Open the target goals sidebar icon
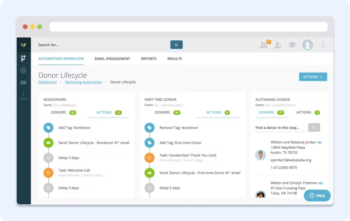 click(x=23, y=70)
